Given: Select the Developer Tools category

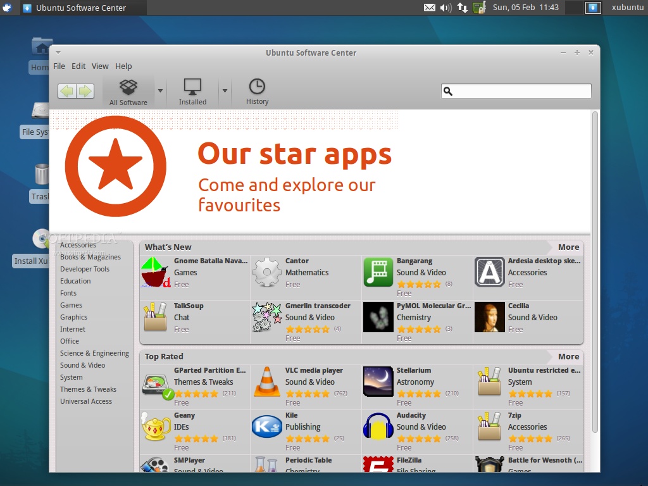Looking at the screenshot, I should (85, 269).
